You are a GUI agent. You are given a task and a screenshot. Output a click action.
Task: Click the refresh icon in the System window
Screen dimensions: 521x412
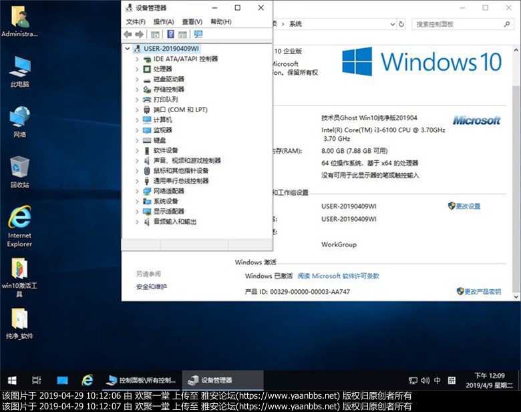click(401, 24)
